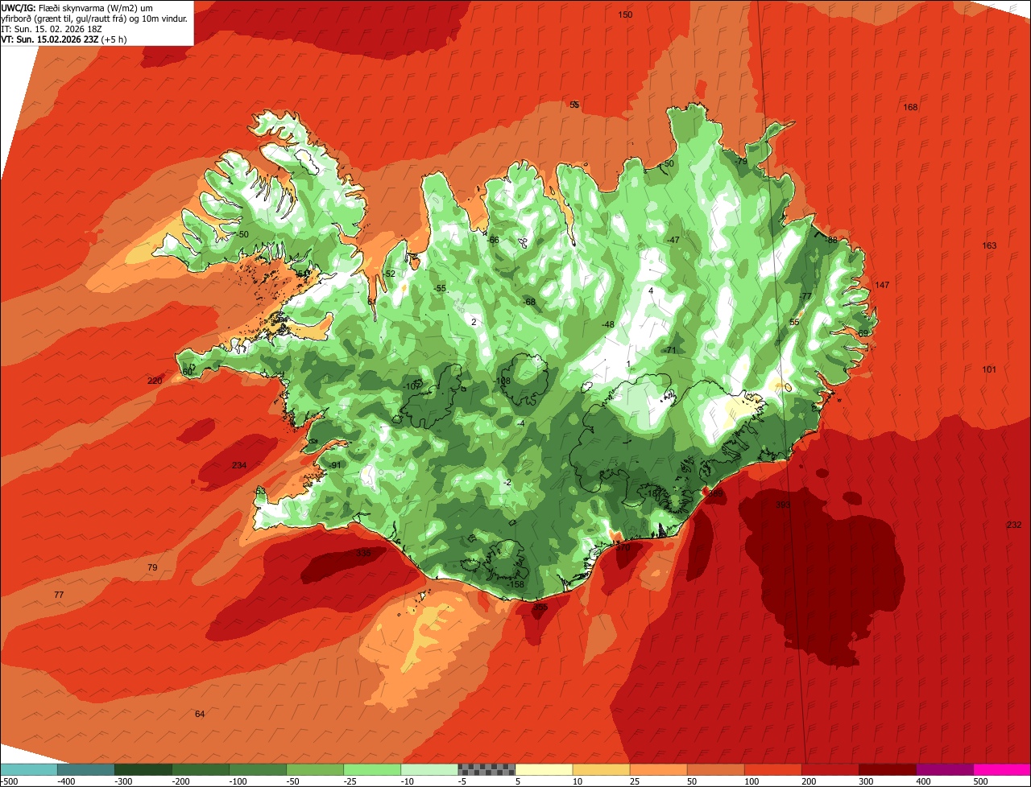
Task: Select the darkest green swatch labeled -300
Action: 143,768
